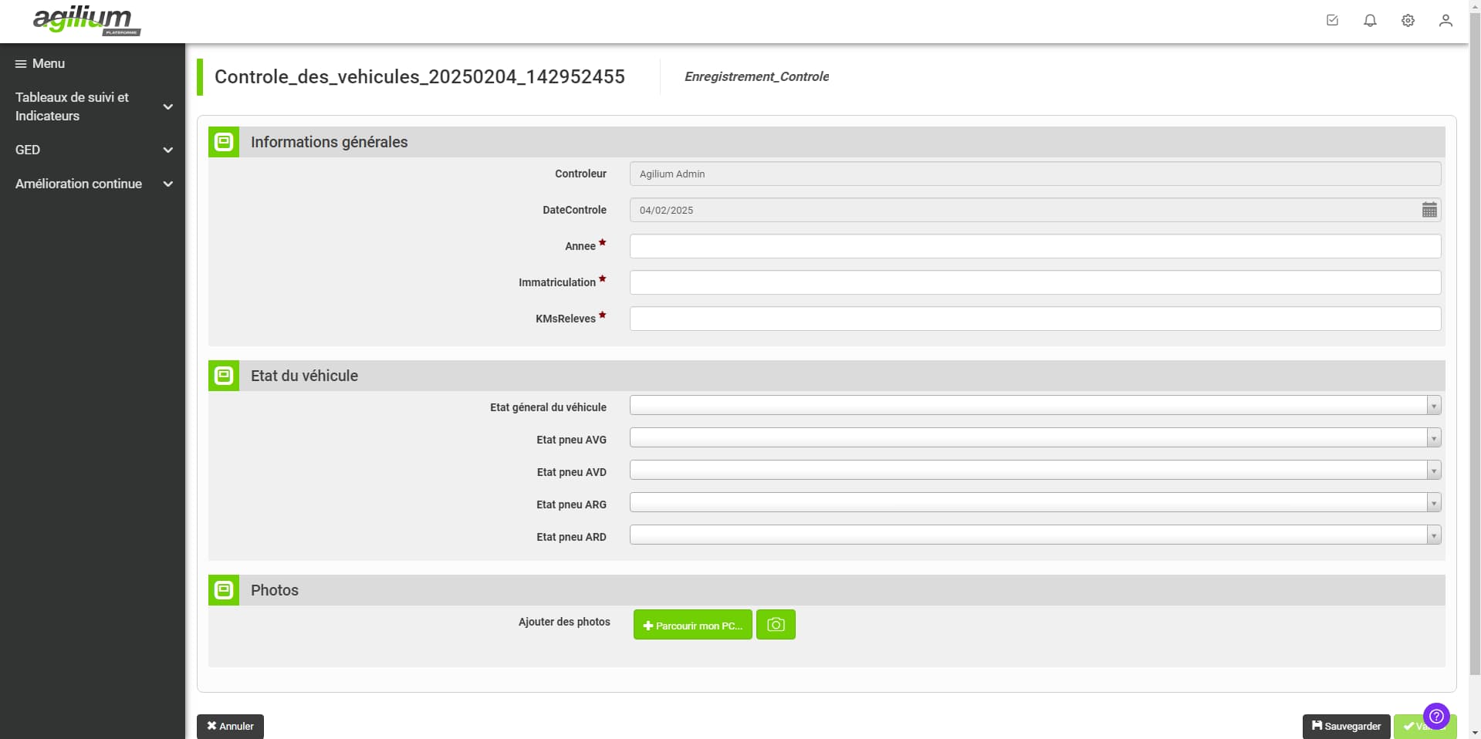Image resolution: width=1481 pixels, height=739 pixels.
Task: Click the agilium logo
Action: (86, 21)
